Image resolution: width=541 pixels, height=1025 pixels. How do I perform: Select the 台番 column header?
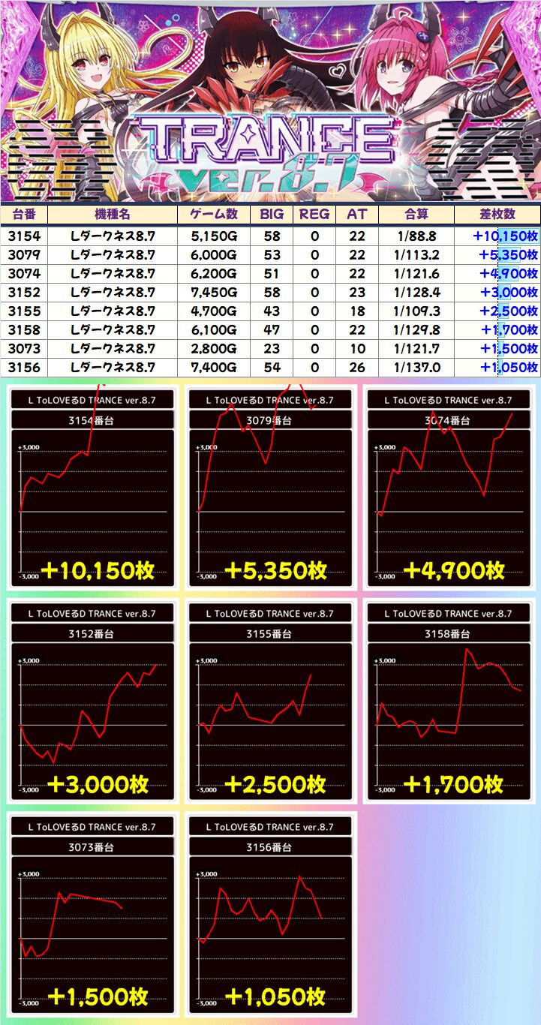(24, 214)
